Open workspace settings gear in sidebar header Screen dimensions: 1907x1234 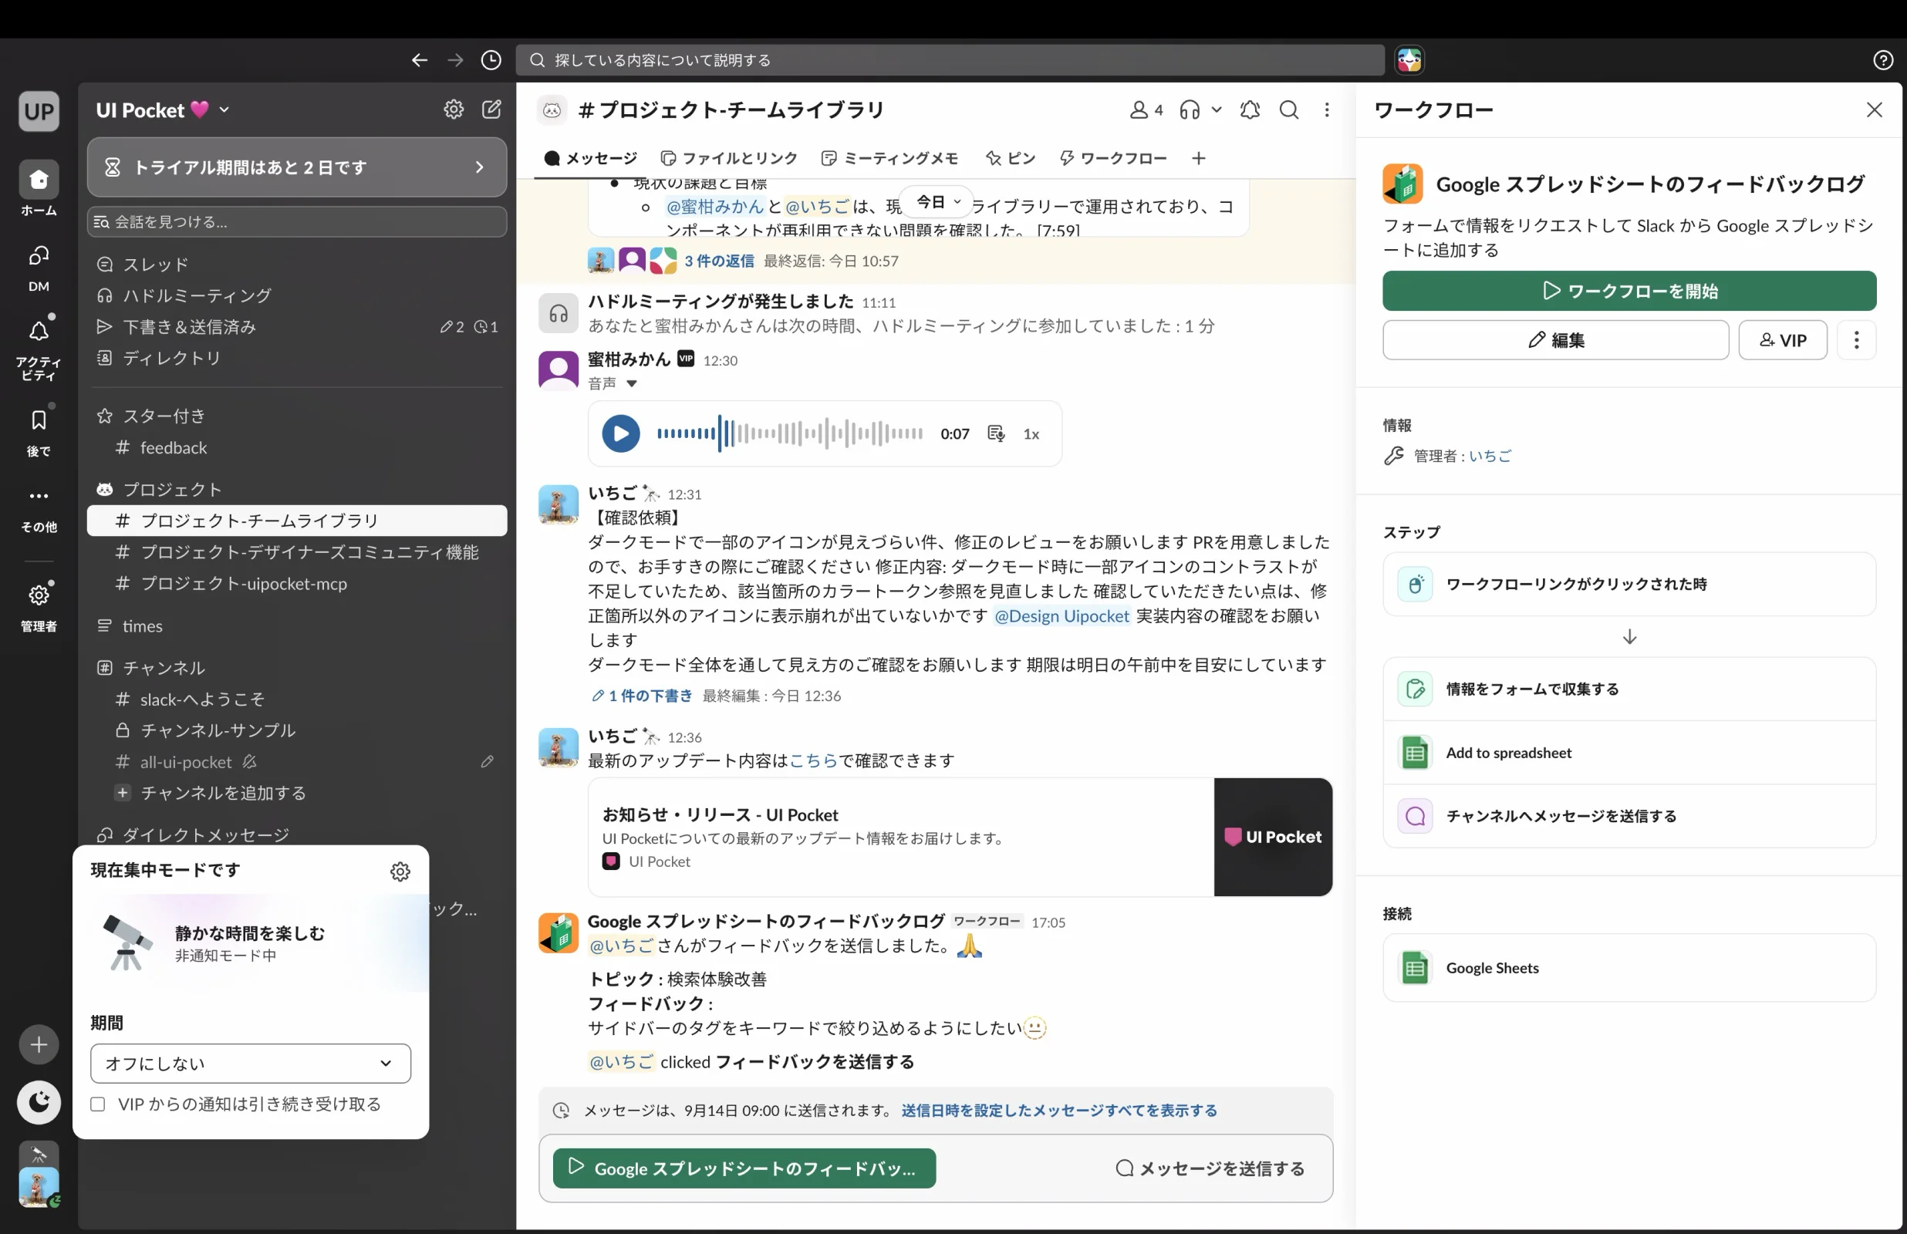click(454, 110)
